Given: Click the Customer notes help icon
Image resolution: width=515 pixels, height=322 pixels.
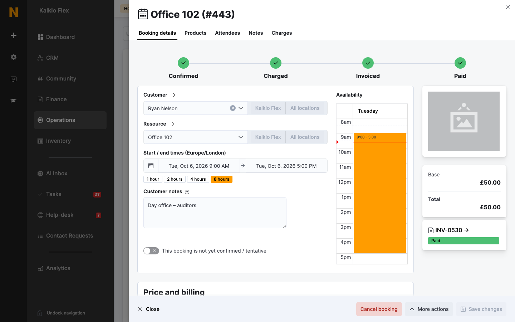Looking at the screenshot, I should [x=187, y=192].
